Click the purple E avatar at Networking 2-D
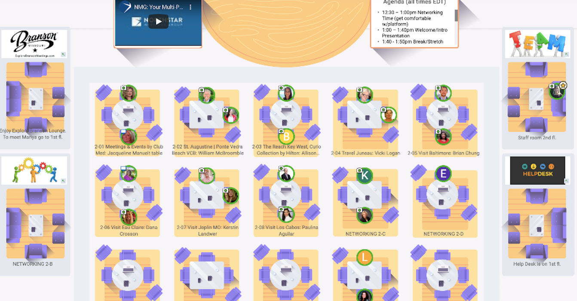Screen dimensions: 577x301 coord(443,174)
